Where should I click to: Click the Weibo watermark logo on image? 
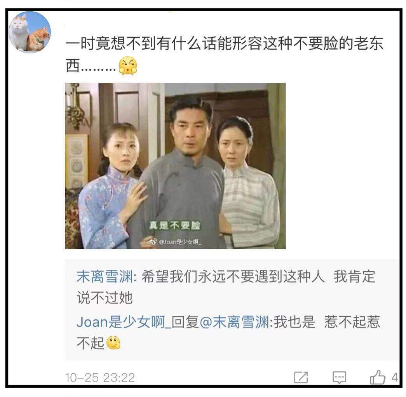(152, 242)
